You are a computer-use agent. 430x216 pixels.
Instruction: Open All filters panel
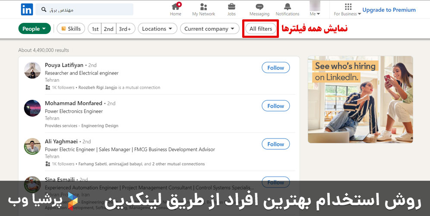point(260,29)
